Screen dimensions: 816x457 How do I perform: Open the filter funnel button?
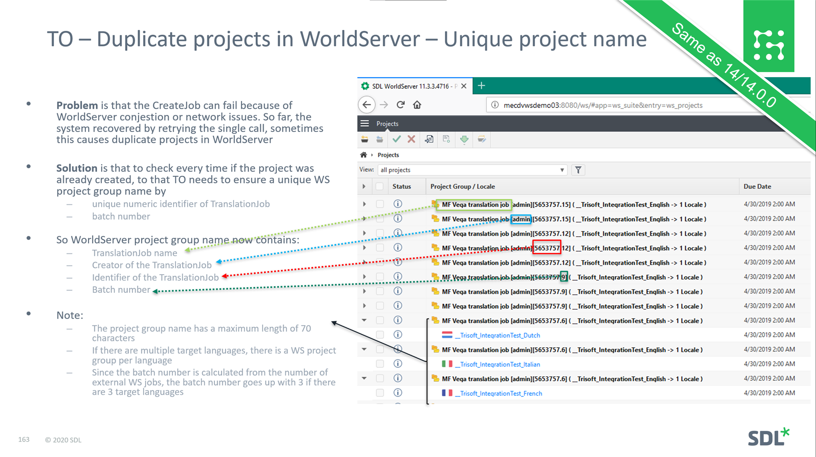pos(578,170)
